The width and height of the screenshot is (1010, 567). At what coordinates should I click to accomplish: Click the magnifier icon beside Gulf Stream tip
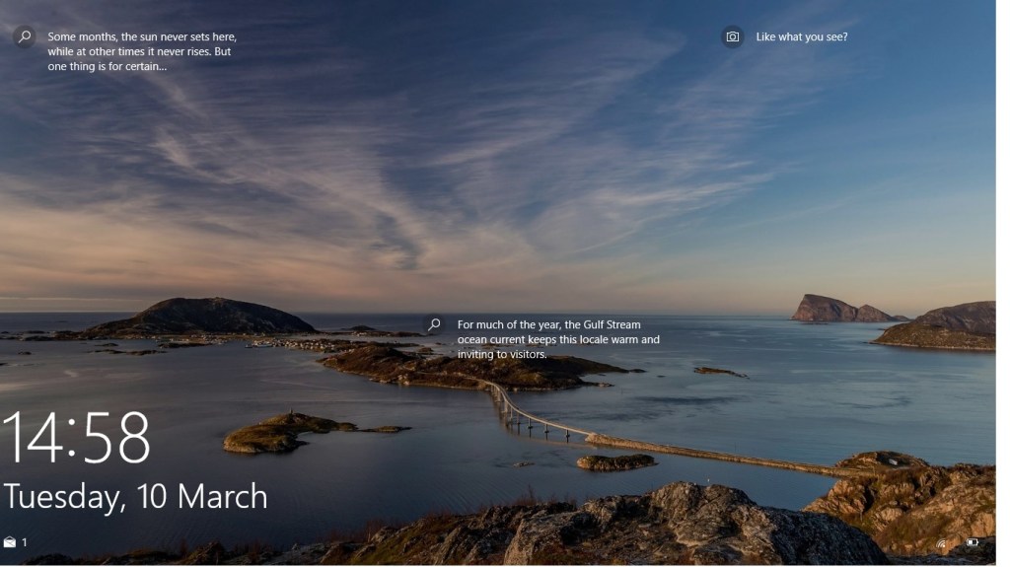tap(434, 324)
